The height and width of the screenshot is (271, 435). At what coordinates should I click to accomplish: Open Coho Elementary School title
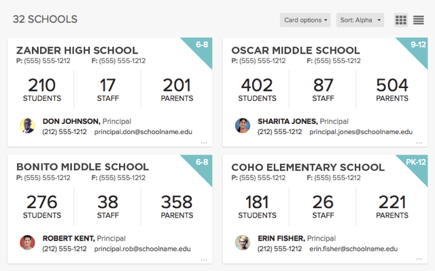click(x=308, y=167)
